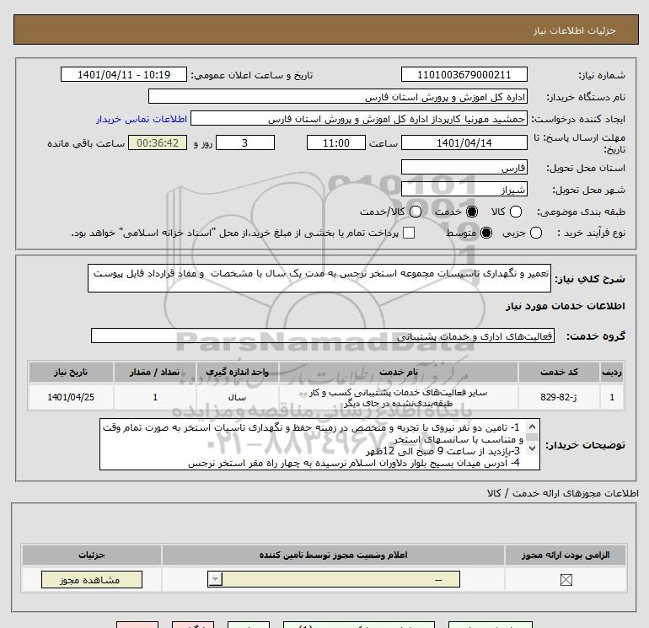Viewport: 649px width, 628px height.
Task: Toggle the الزامی بودن ارائه مجوز checkbox
Action: [566, 580]
